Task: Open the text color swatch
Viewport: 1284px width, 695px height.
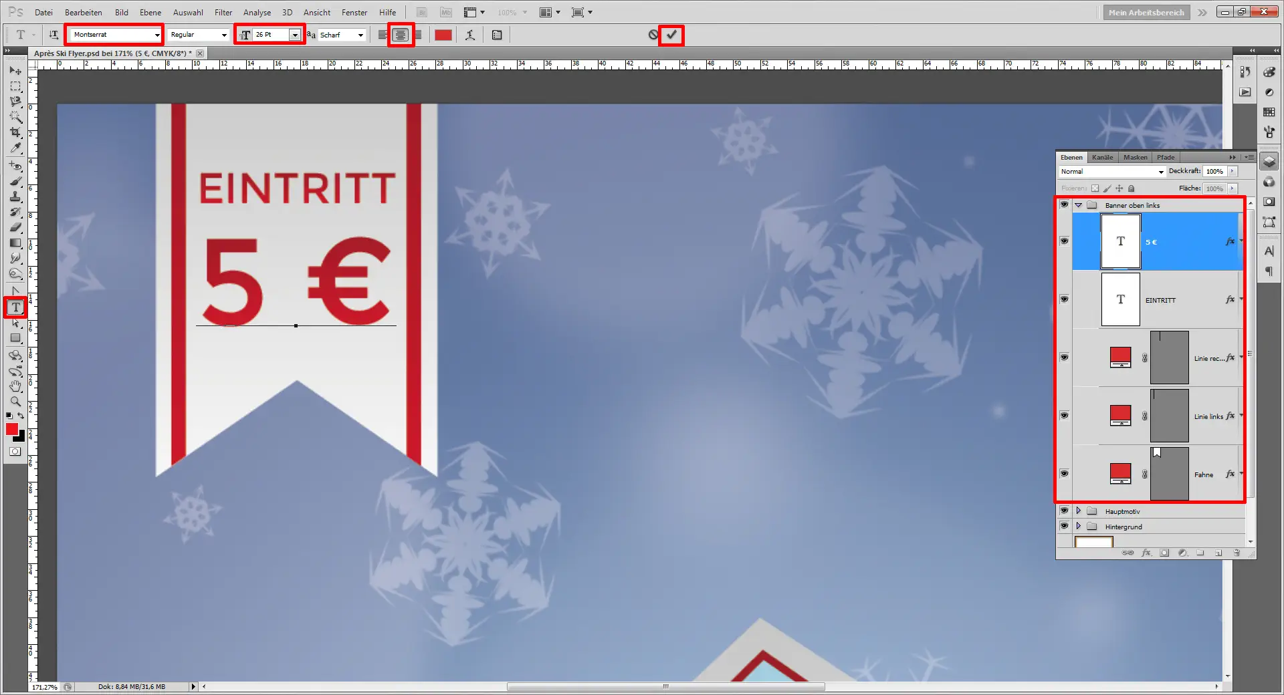Action: (x=443, y=35)
